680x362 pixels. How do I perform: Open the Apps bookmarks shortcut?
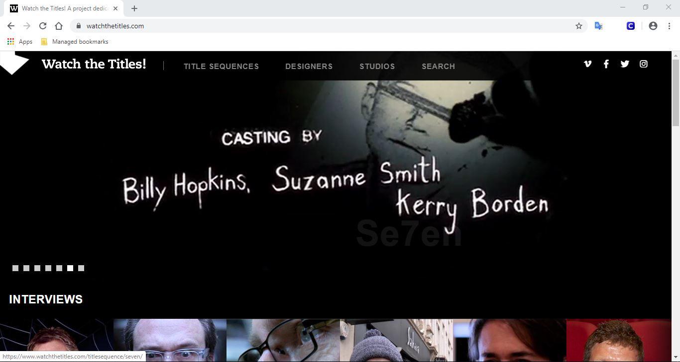[x=20, y=42]
